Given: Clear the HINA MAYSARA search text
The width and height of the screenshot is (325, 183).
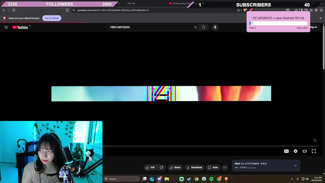Looking at the screenshot, I should tap(196, 27).
